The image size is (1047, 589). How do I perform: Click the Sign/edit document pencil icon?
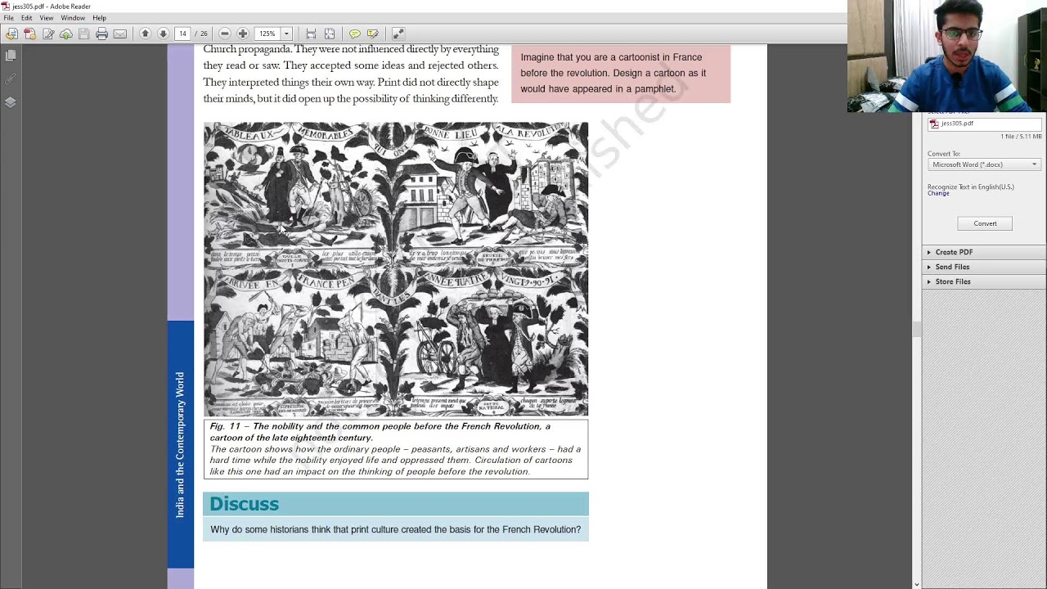(47, 34)
